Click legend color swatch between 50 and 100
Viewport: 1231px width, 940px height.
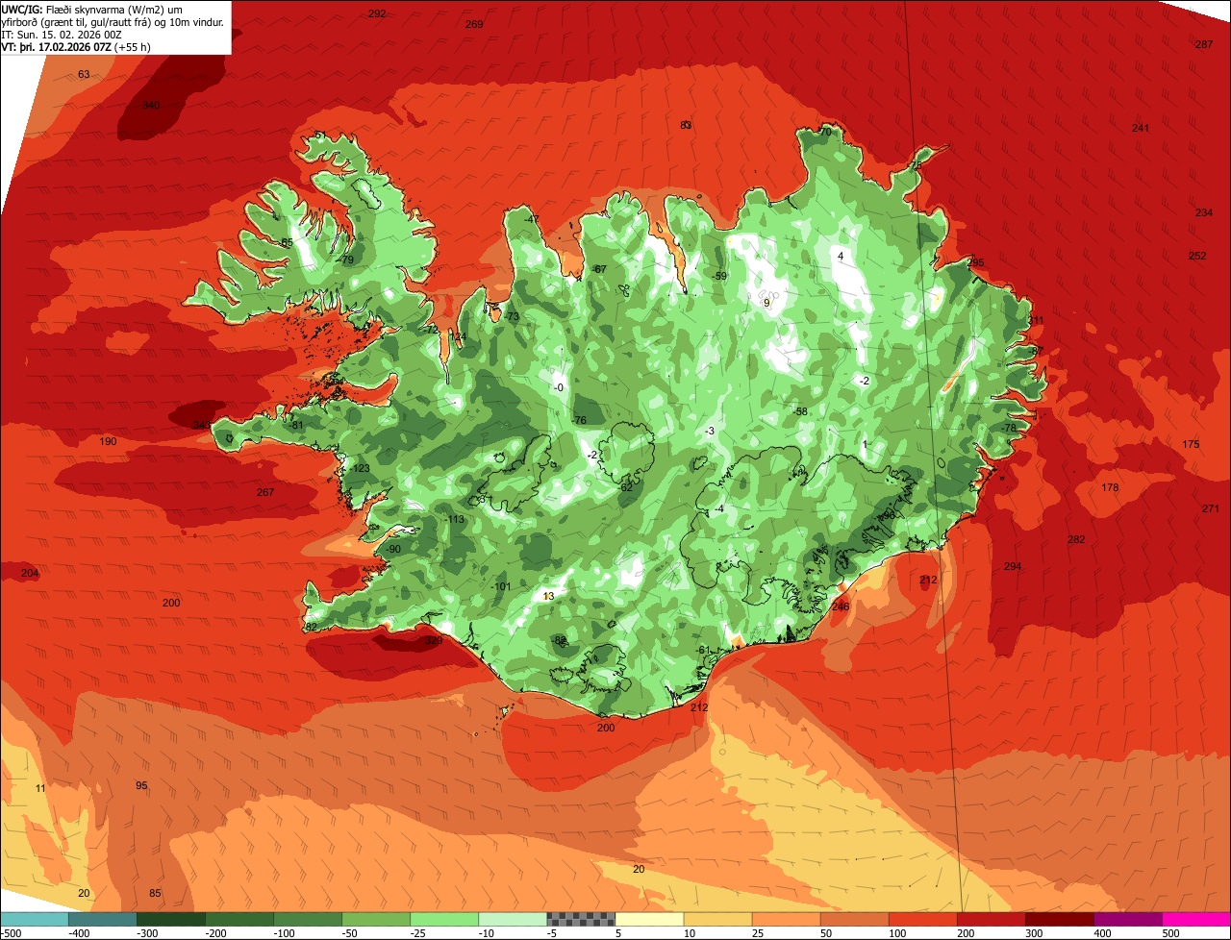click(854, 919)
